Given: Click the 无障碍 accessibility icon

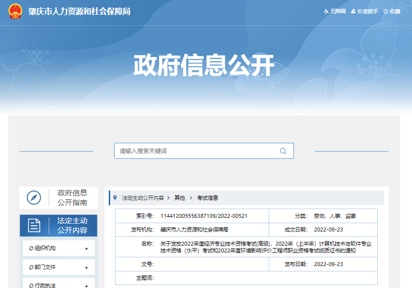Looking at the screenshot, I should [326, 11].
